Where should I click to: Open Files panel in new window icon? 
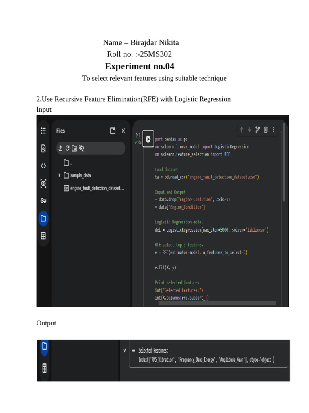113,131
